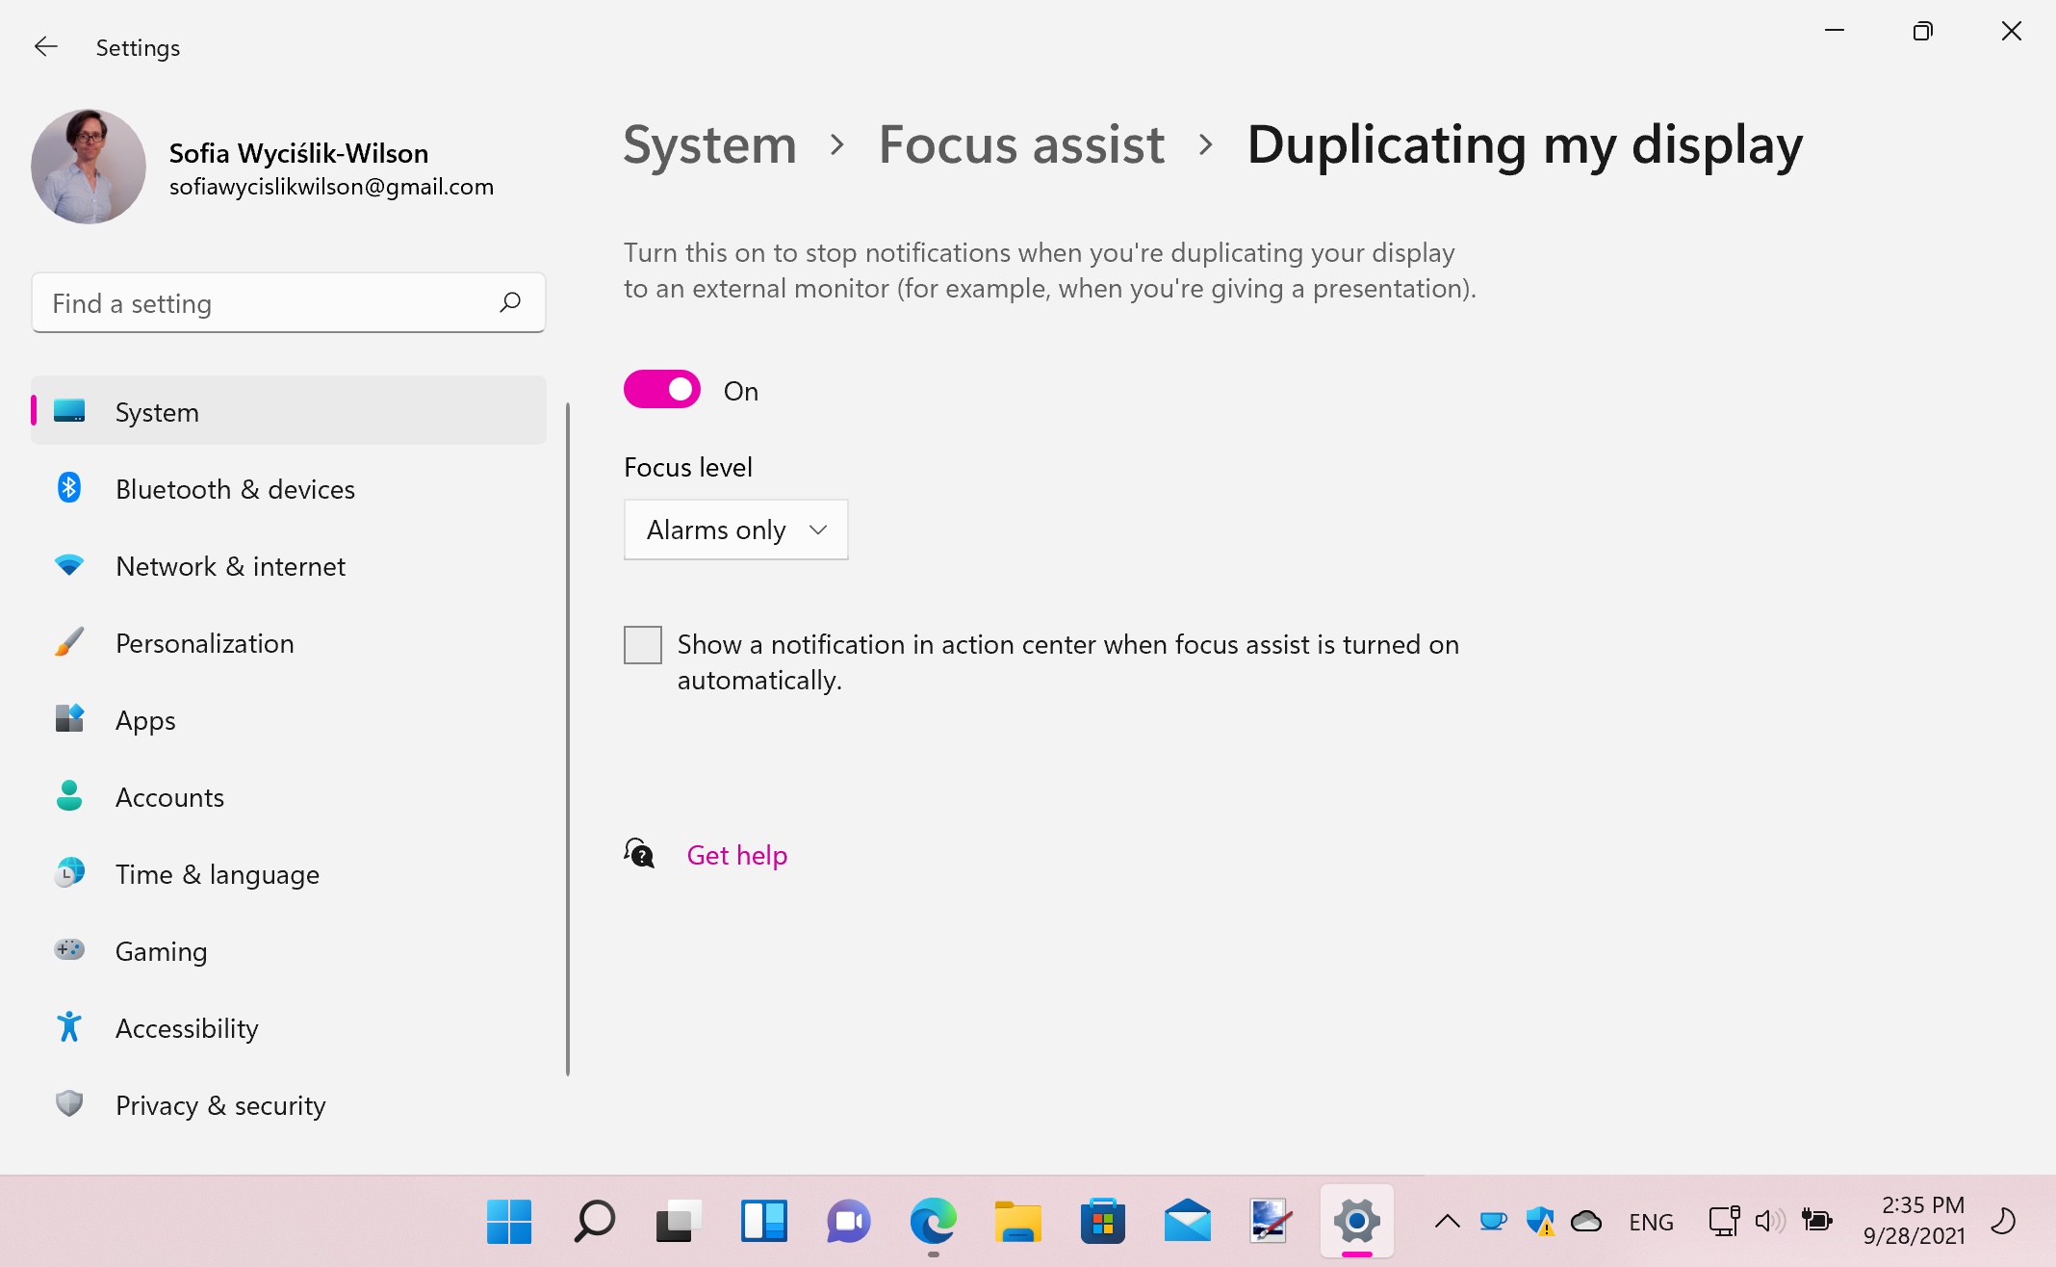Open Windows Security tray icon

pyautogui.click(x=1540, y=1222)
